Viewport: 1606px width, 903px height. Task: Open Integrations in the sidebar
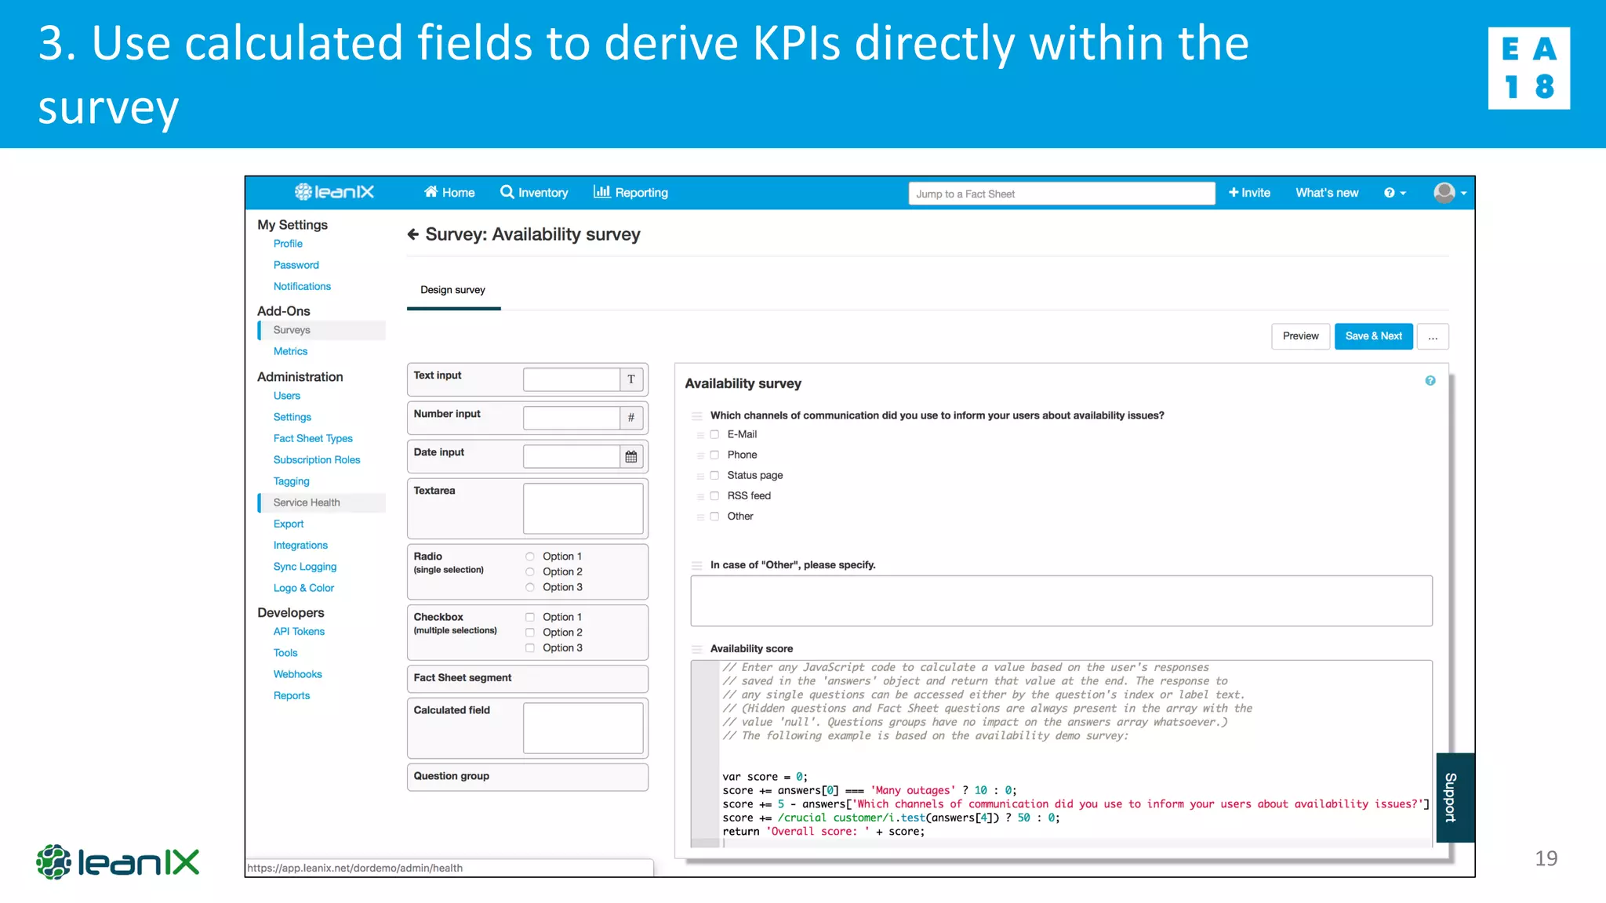pos(300,545)
